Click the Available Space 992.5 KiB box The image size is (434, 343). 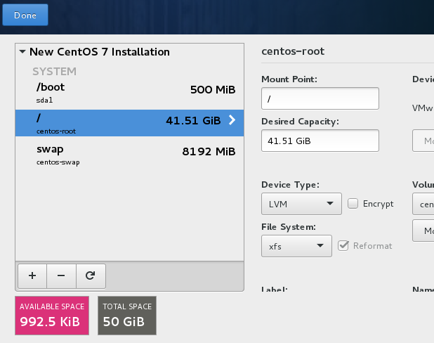[52, 316]
